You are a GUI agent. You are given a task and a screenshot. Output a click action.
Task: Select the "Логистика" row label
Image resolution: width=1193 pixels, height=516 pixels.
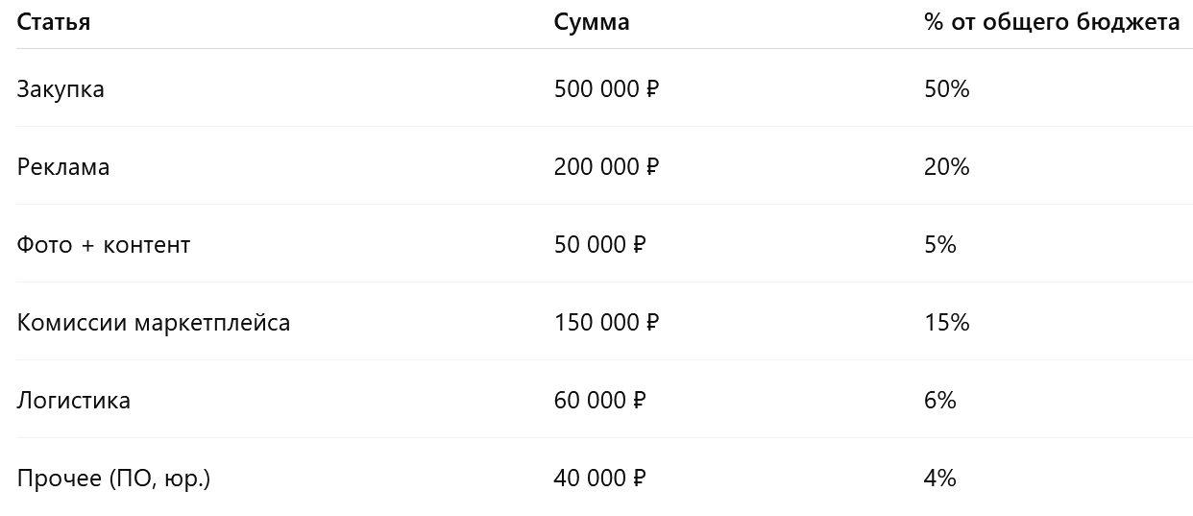pos(74,401)
